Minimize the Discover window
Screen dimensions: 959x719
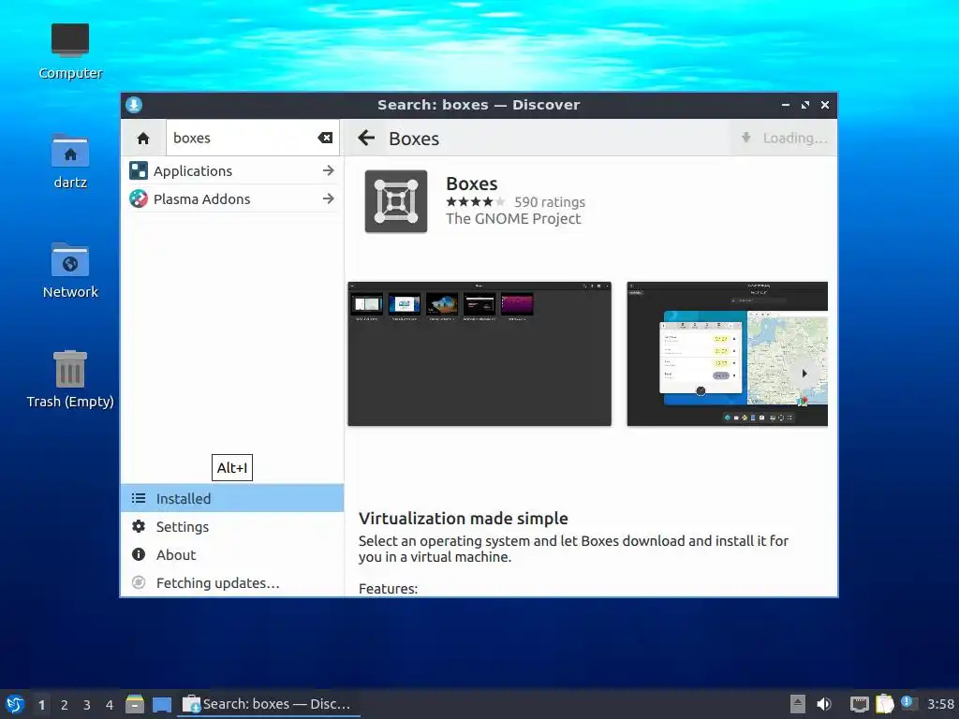tap(786, 105)
